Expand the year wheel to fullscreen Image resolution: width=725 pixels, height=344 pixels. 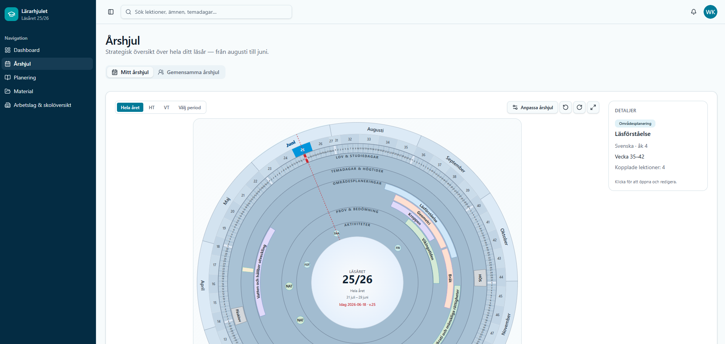click(x=593, y=107)
